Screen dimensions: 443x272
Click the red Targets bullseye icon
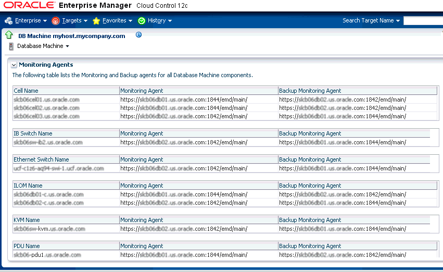tap(56, 21)
